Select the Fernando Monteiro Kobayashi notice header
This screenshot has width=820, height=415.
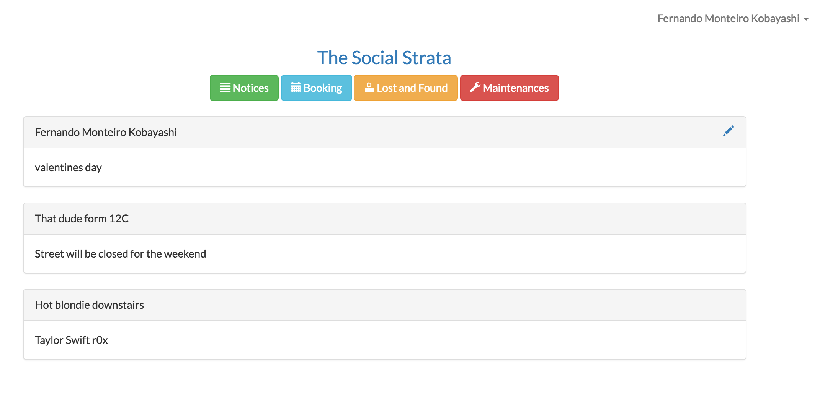point(385,132)
